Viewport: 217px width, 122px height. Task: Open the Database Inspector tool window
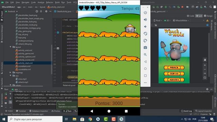point(39,111)
